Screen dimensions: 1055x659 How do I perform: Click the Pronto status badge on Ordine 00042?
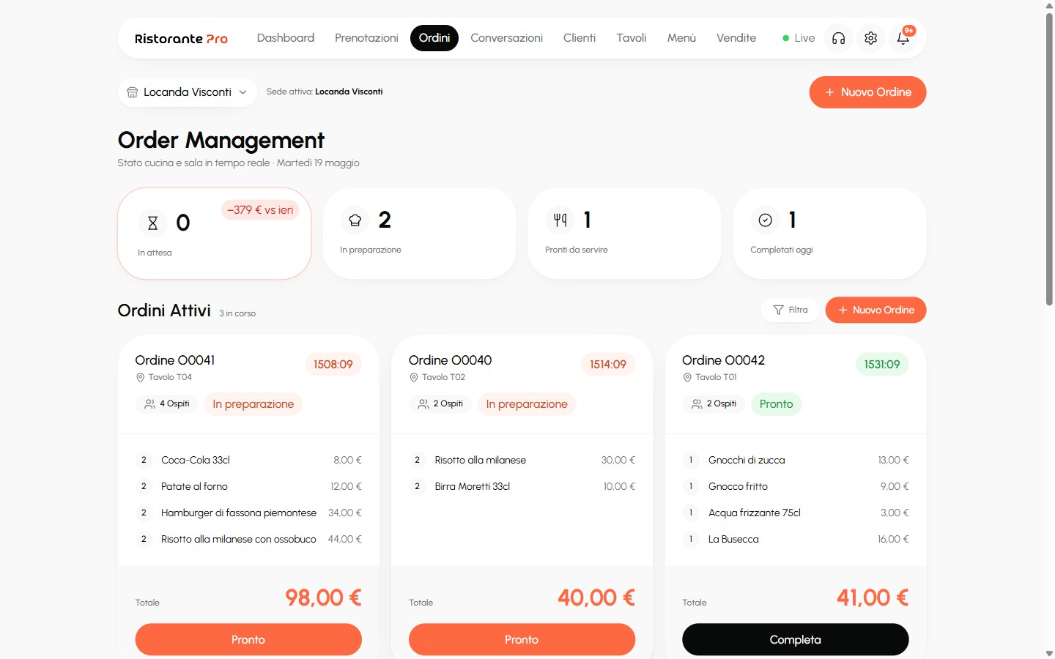[777, 404]
